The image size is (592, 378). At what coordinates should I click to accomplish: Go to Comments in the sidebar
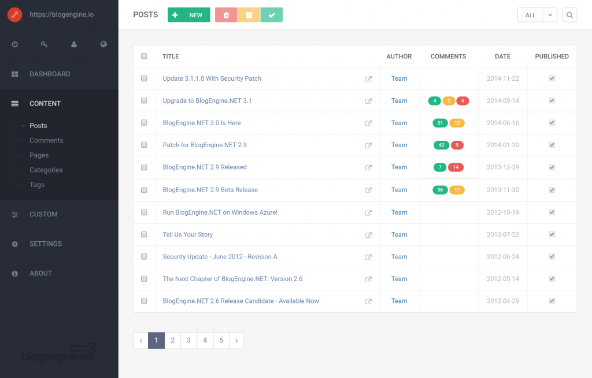(46, 140)
